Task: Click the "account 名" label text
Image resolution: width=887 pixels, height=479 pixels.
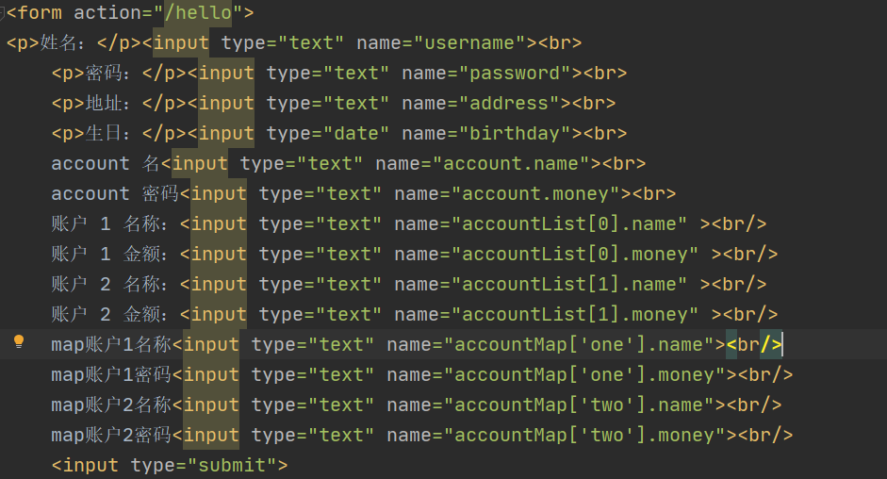Action: point(106,164)
